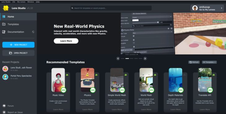Click the New Real-World Physics banner image
This screenshot has width=226, height=114.
(x=173, y=34)
